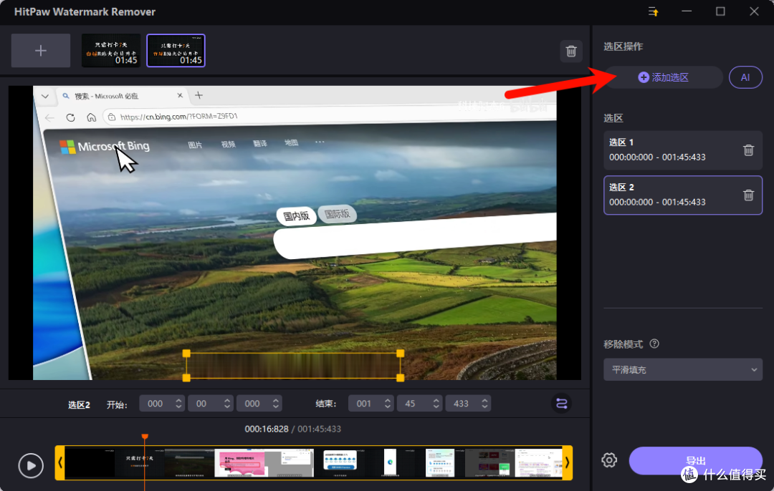Viewport: 774px width, 491px height.
Task: Click the timeline left trim handle
Action: coord(59,463)
